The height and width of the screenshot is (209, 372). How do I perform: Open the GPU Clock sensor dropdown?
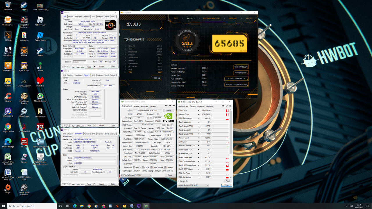[198, 111]
